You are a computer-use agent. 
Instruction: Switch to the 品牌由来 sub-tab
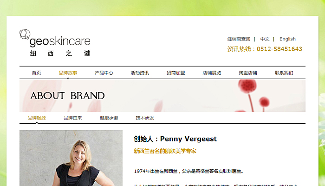[73, 118]
